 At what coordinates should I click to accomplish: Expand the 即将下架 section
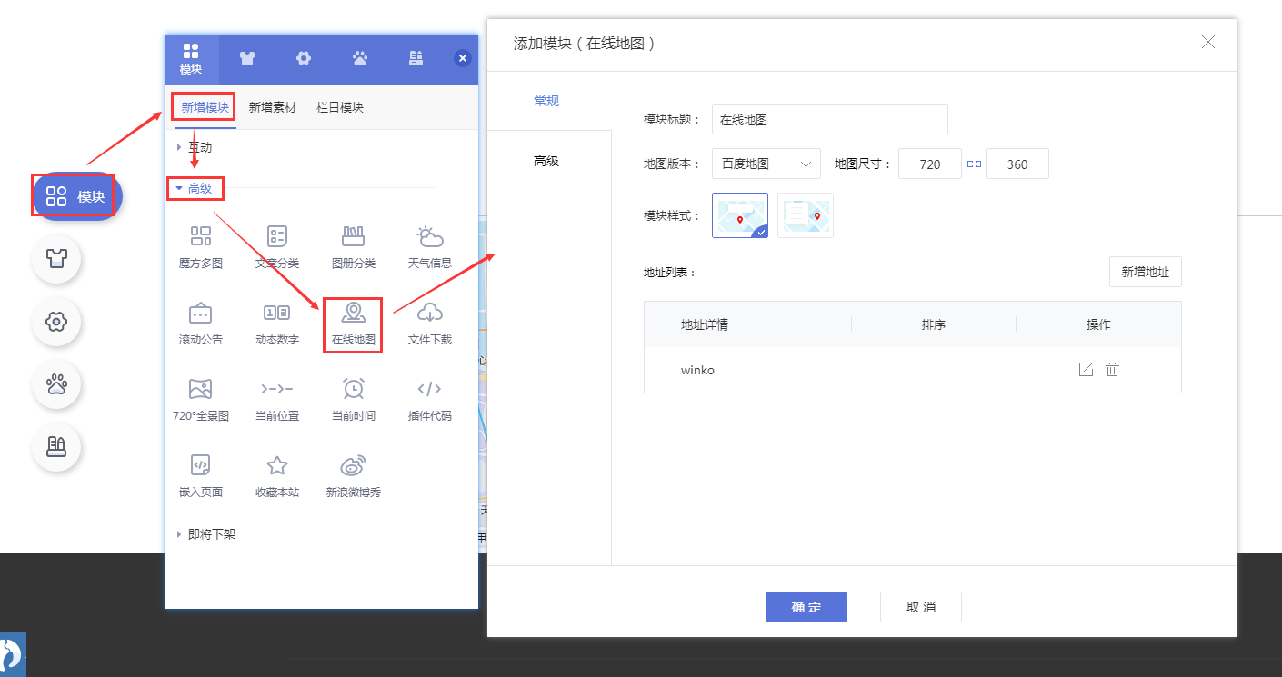[205, 534]
